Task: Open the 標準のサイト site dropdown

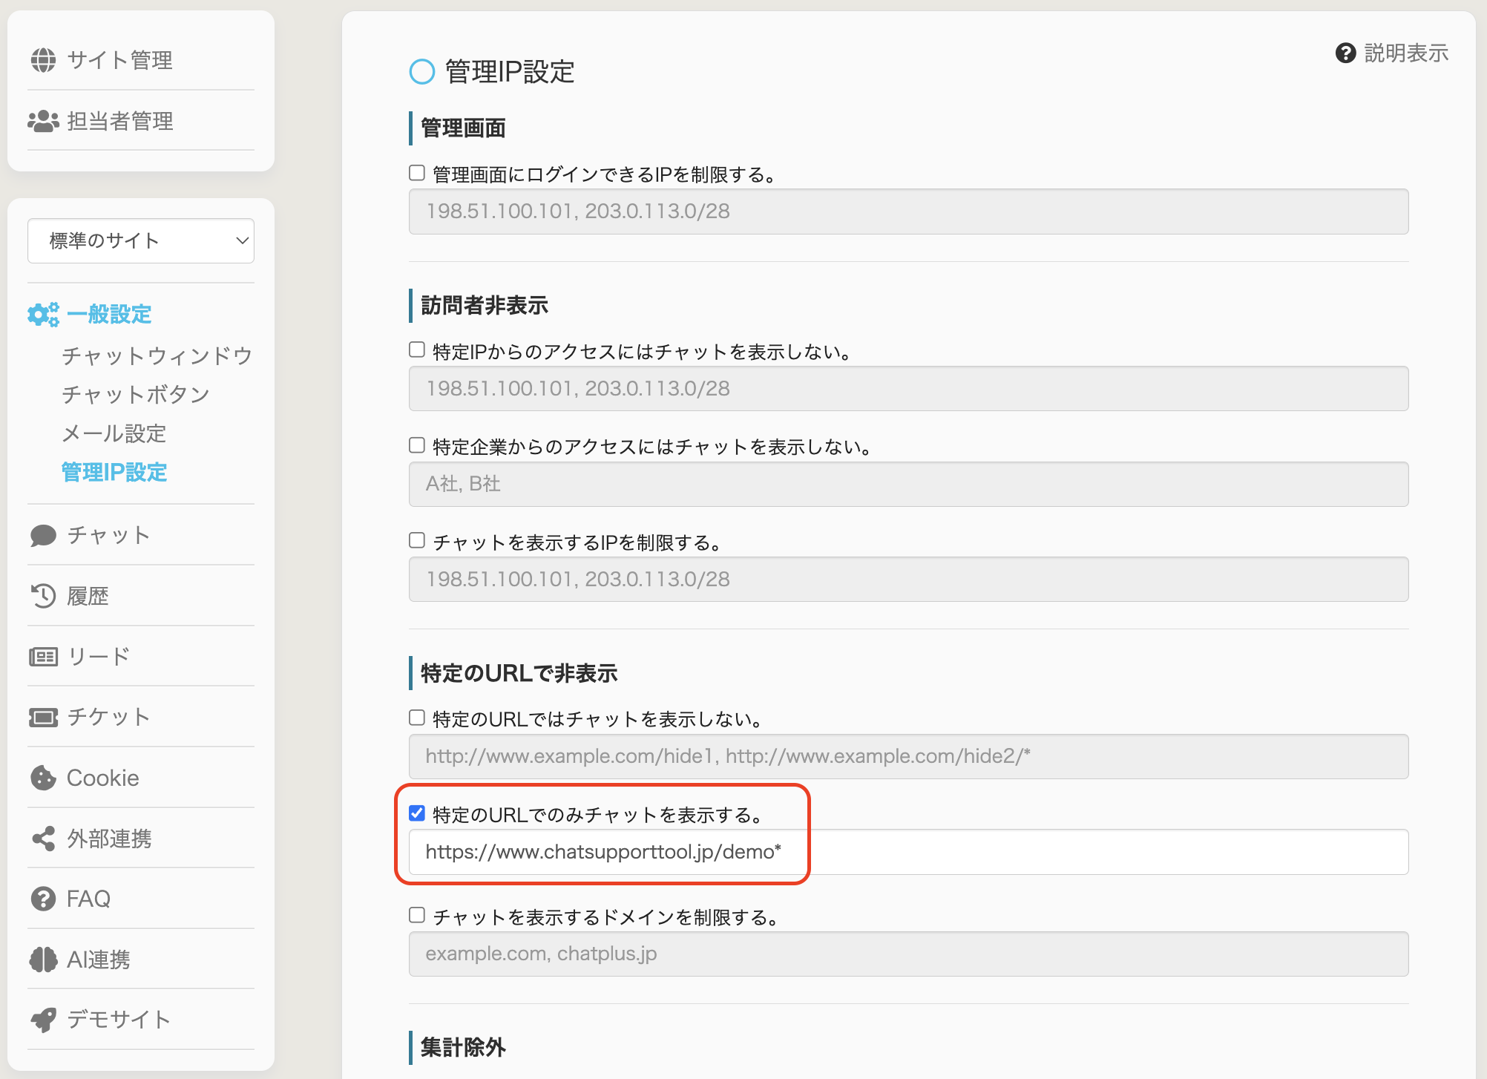Action: 141,240
